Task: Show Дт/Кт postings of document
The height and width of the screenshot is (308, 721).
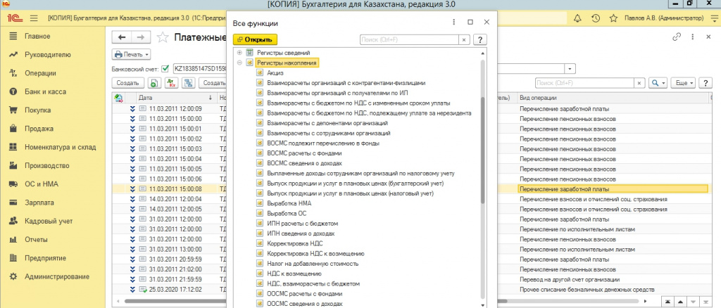Action: pos(172,83)
